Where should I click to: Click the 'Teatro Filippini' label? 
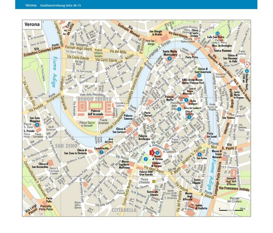coord(197,181)
